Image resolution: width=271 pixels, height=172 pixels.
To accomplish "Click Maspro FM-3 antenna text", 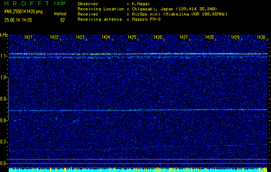I will 146,19.
